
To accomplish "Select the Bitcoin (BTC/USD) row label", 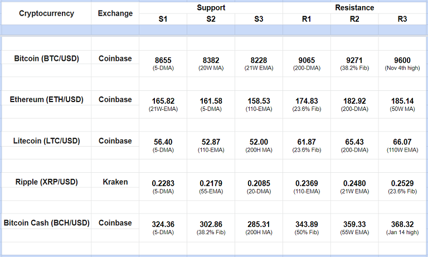I will tap(46, 58).
